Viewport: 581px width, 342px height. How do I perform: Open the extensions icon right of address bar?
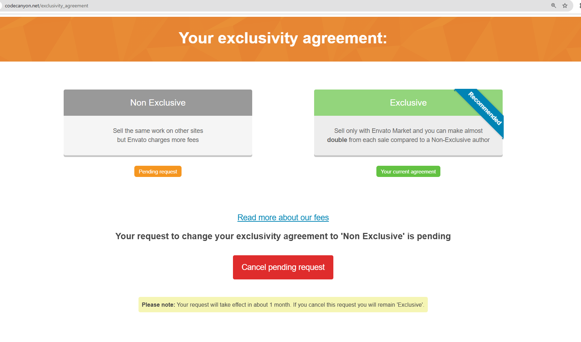pos(580,6)
